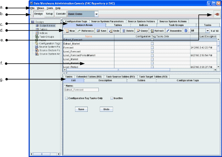Open the Task Target Tables (RO) subtab
The width and height of the screenshot is (222, 157).
(153, 77)
